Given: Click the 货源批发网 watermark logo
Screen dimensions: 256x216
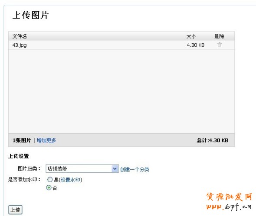Looking at the screenshot, I should [229, 197].
